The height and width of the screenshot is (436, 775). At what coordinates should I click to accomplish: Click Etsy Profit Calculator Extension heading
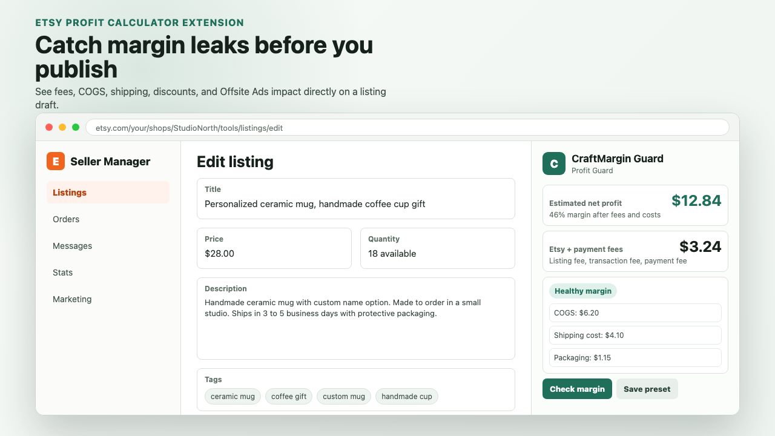tap(139, 23)
